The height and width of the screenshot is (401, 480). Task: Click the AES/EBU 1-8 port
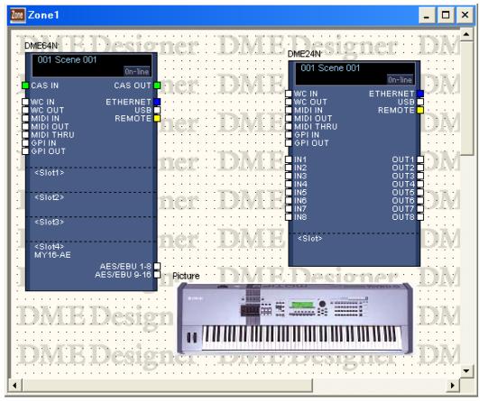[157, 266]
